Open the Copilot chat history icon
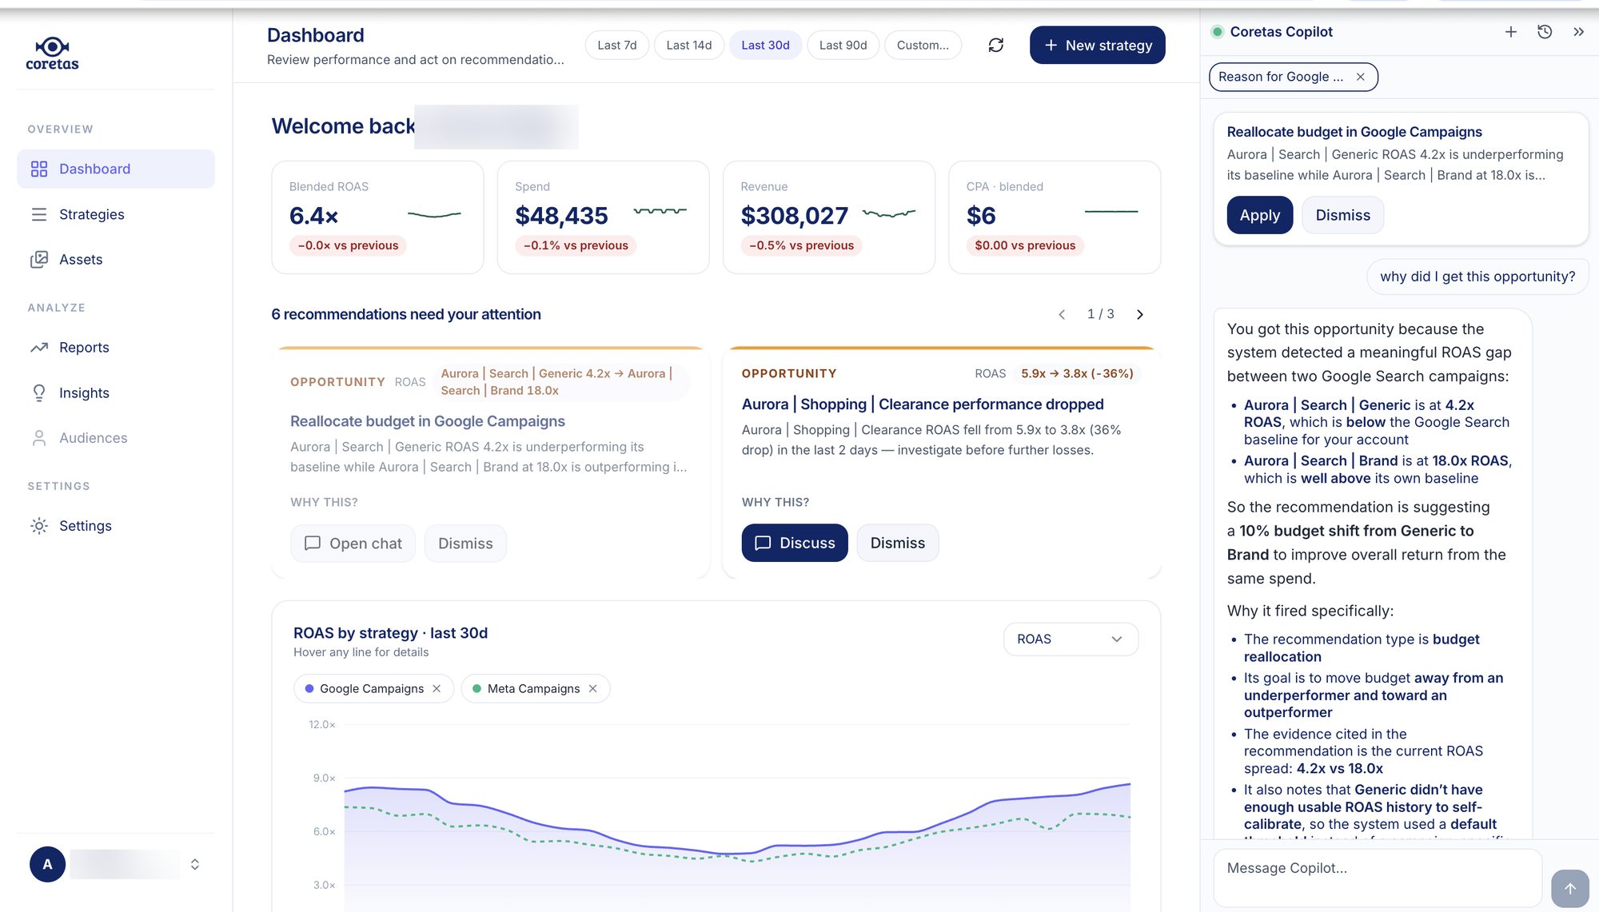Image resolution: width=1599 pixels, height=912 pixels. point(1545,32)
